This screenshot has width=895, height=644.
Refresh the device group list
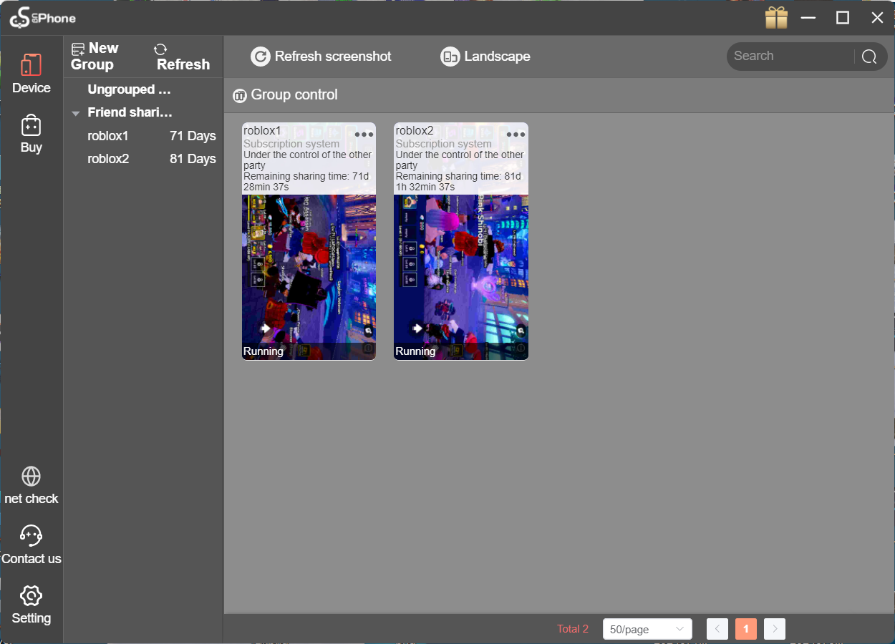183,57
